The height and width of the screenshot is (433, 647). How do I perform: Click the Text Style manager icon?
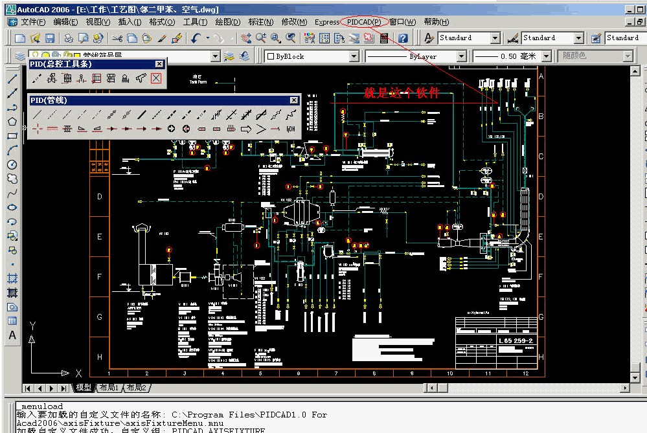pos(429,38)
